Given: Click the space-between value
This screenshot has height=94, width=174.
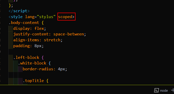Looking at the screenshot, I should coord(69,34).
